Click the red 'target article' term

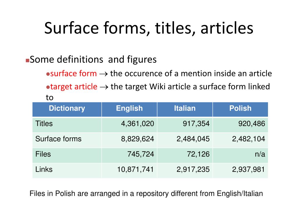[74, 87]
